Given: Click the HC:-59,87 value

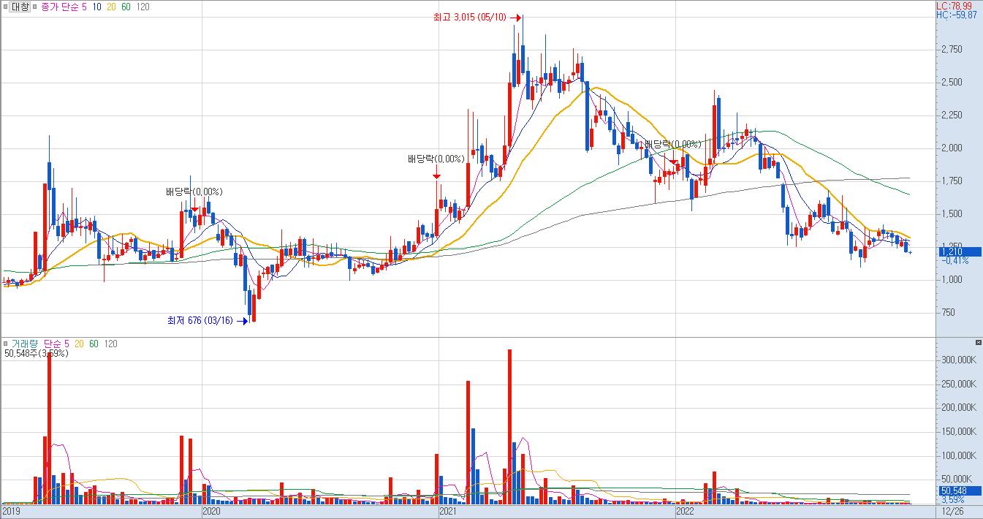Looking at the screenshot, I should 957,15.
